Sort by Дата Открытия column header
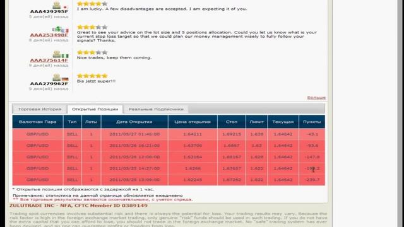This screenshot has height=227, width=404. 134,122
